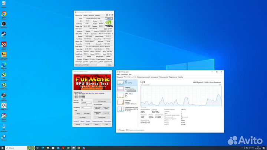Switch to Validation tab in GPU-Z
267x150 pixels.
click(x=98, y=16)
